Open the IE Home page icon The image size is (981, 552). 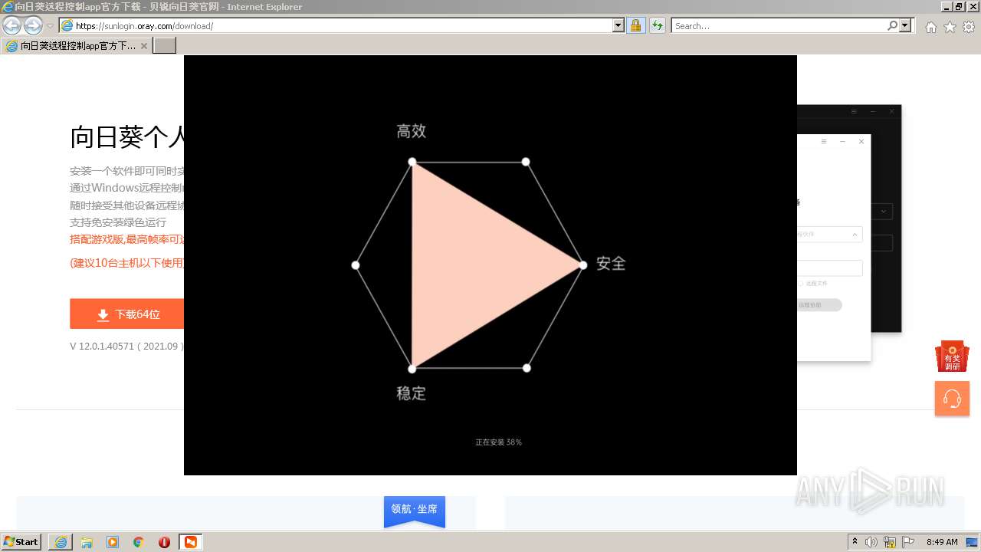point(930,27)
